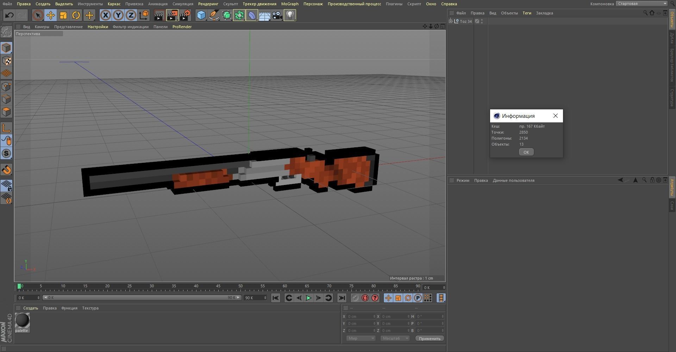Select the Toz 34 object row

pyautogui.click(x=465, y=21)
